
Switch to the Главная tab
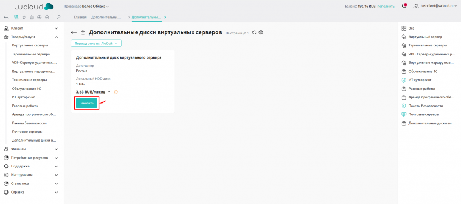(x=80, y=18)
